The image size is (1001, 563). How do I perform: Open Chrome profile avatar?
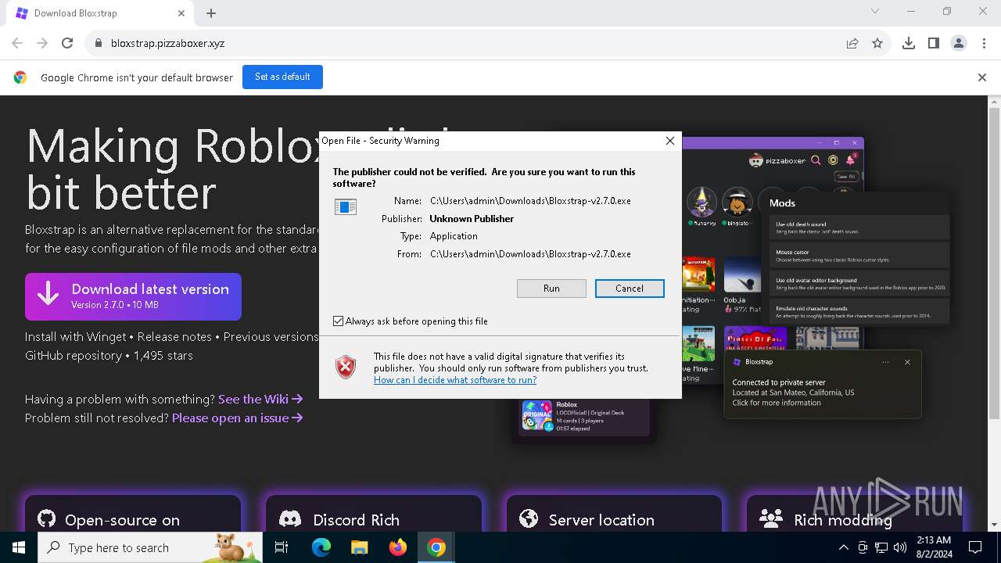(x=959, y=43)
